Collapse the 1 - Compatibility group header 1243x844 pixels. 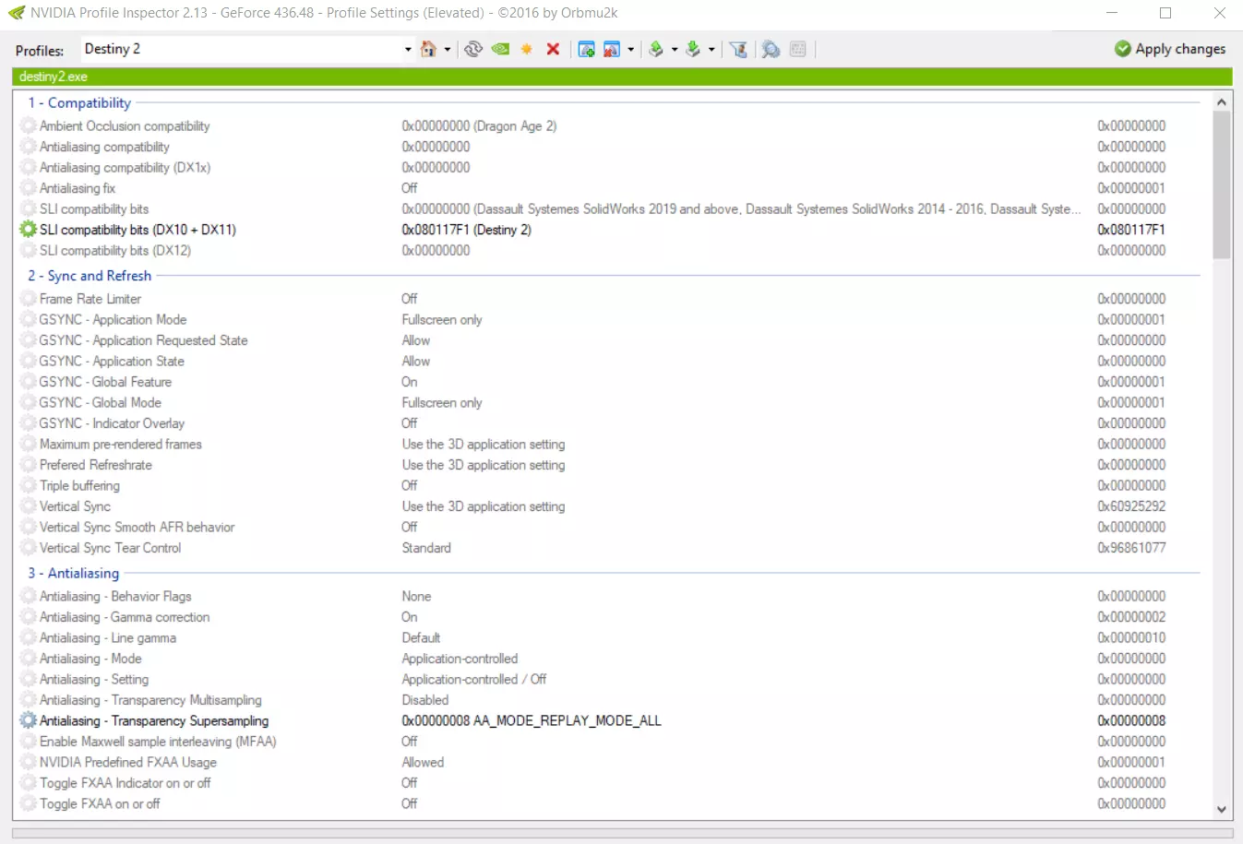pyautogui.click(x=79, y=102)
